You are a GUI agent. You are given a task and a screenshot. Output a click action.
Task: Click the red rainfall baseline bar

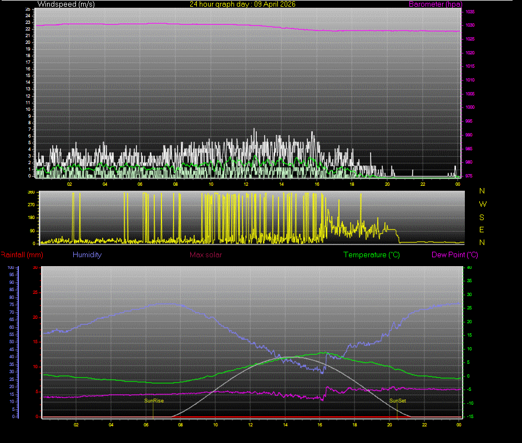point(250,416)
